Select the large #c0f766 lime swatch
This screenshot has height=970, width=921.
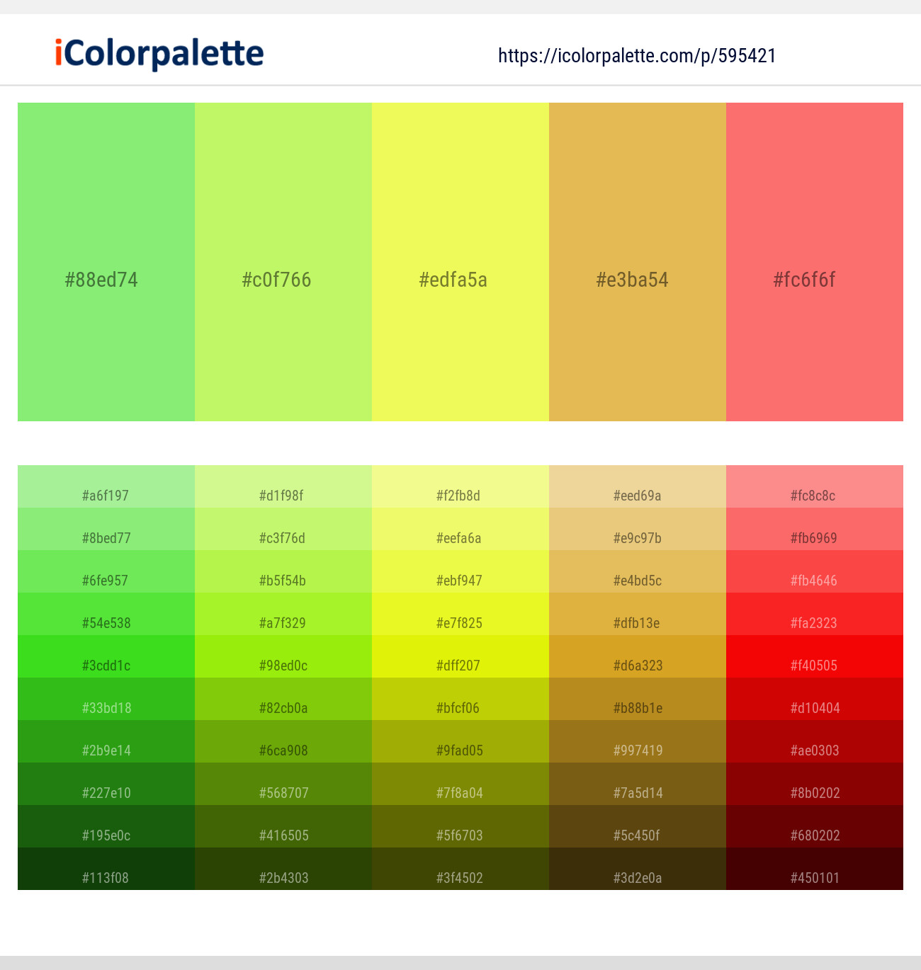(283, 262)
